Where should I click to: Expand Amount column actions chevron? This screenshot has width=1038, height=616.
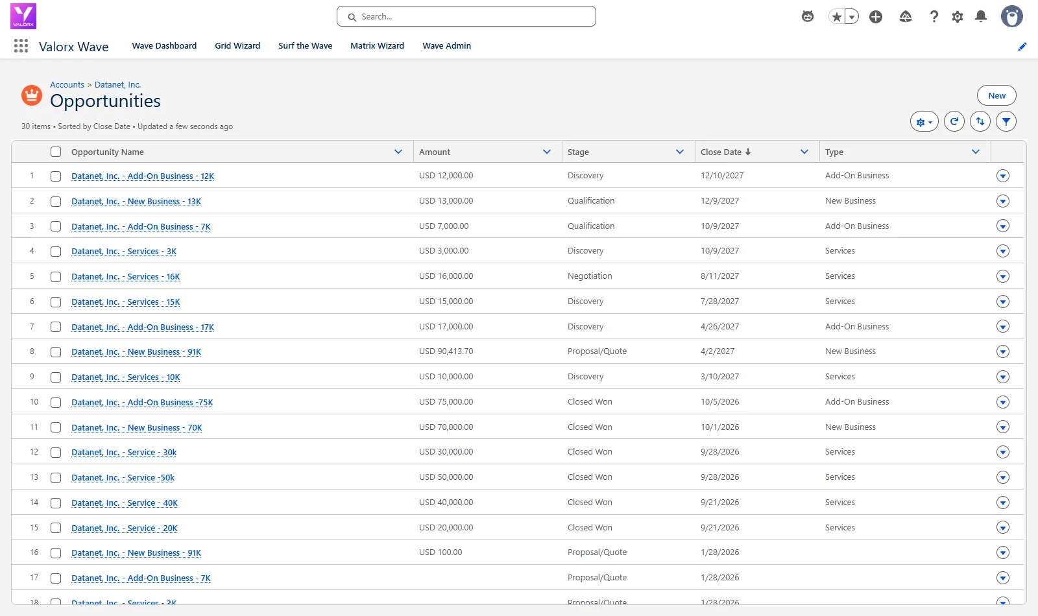click(547, 152)
